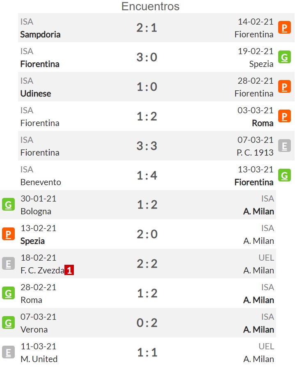Open the 1:4 Benevento-Fiorentina score

click(147, 176)
